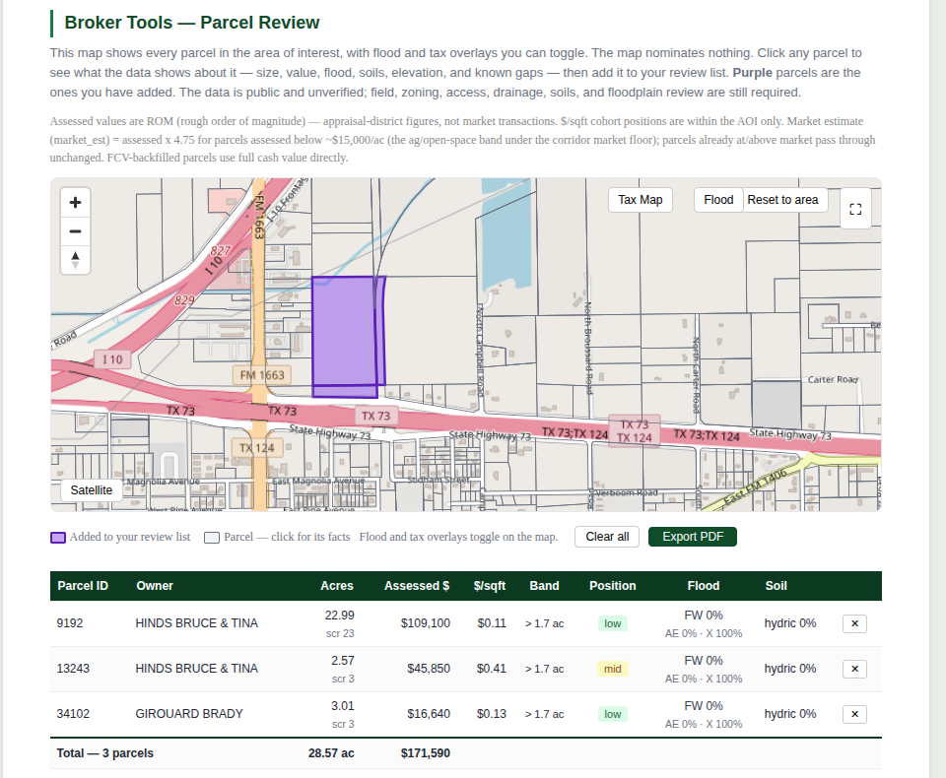
Task: Click the Acres column header
Action: (x=337, y=586)
